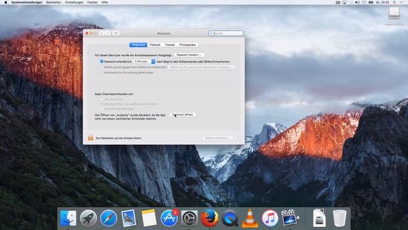Image resolution: width=408 pixels, height=230 pixels.
Task: Go back in System Preferences window
Action: (102, 33)
